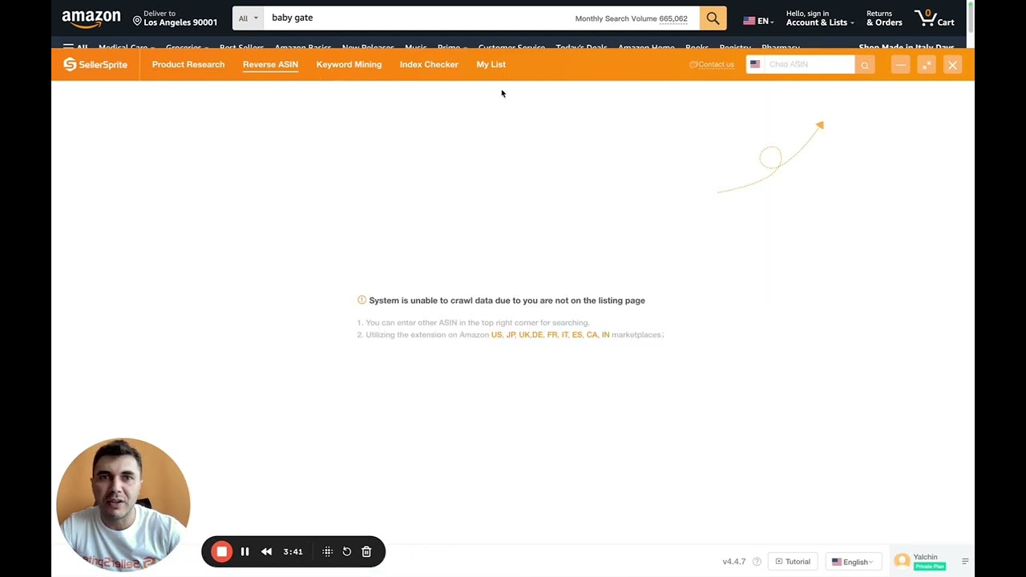
Task: Open the All departments search dropdown
Action: coord(248,18)
